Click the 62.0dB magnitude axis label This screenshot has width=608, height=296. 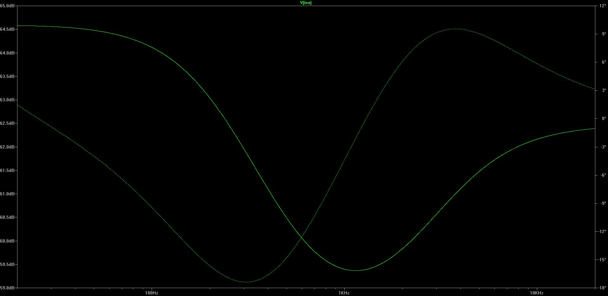pos(7,147)
